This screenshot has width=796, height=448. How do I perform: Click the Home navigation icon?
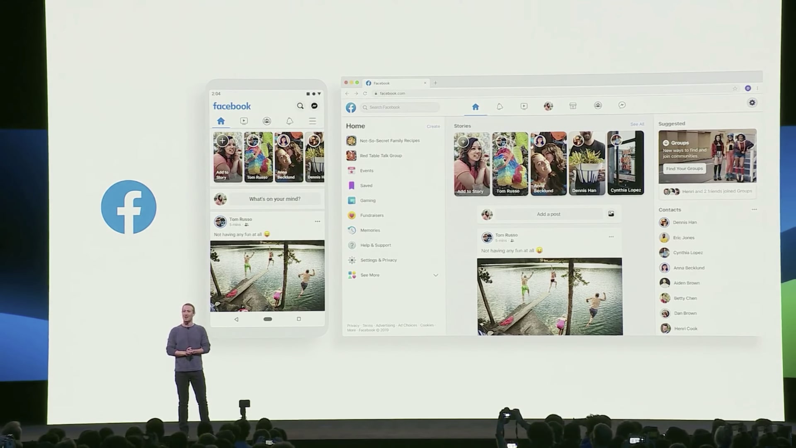[x=475, y=106]
